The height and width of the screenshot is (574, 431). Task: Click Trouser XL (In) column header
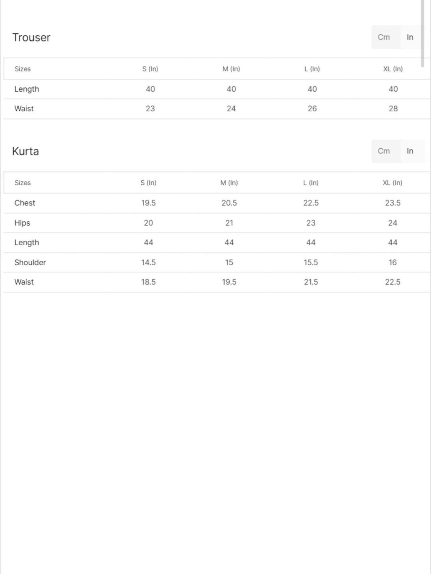coord(393,69)
